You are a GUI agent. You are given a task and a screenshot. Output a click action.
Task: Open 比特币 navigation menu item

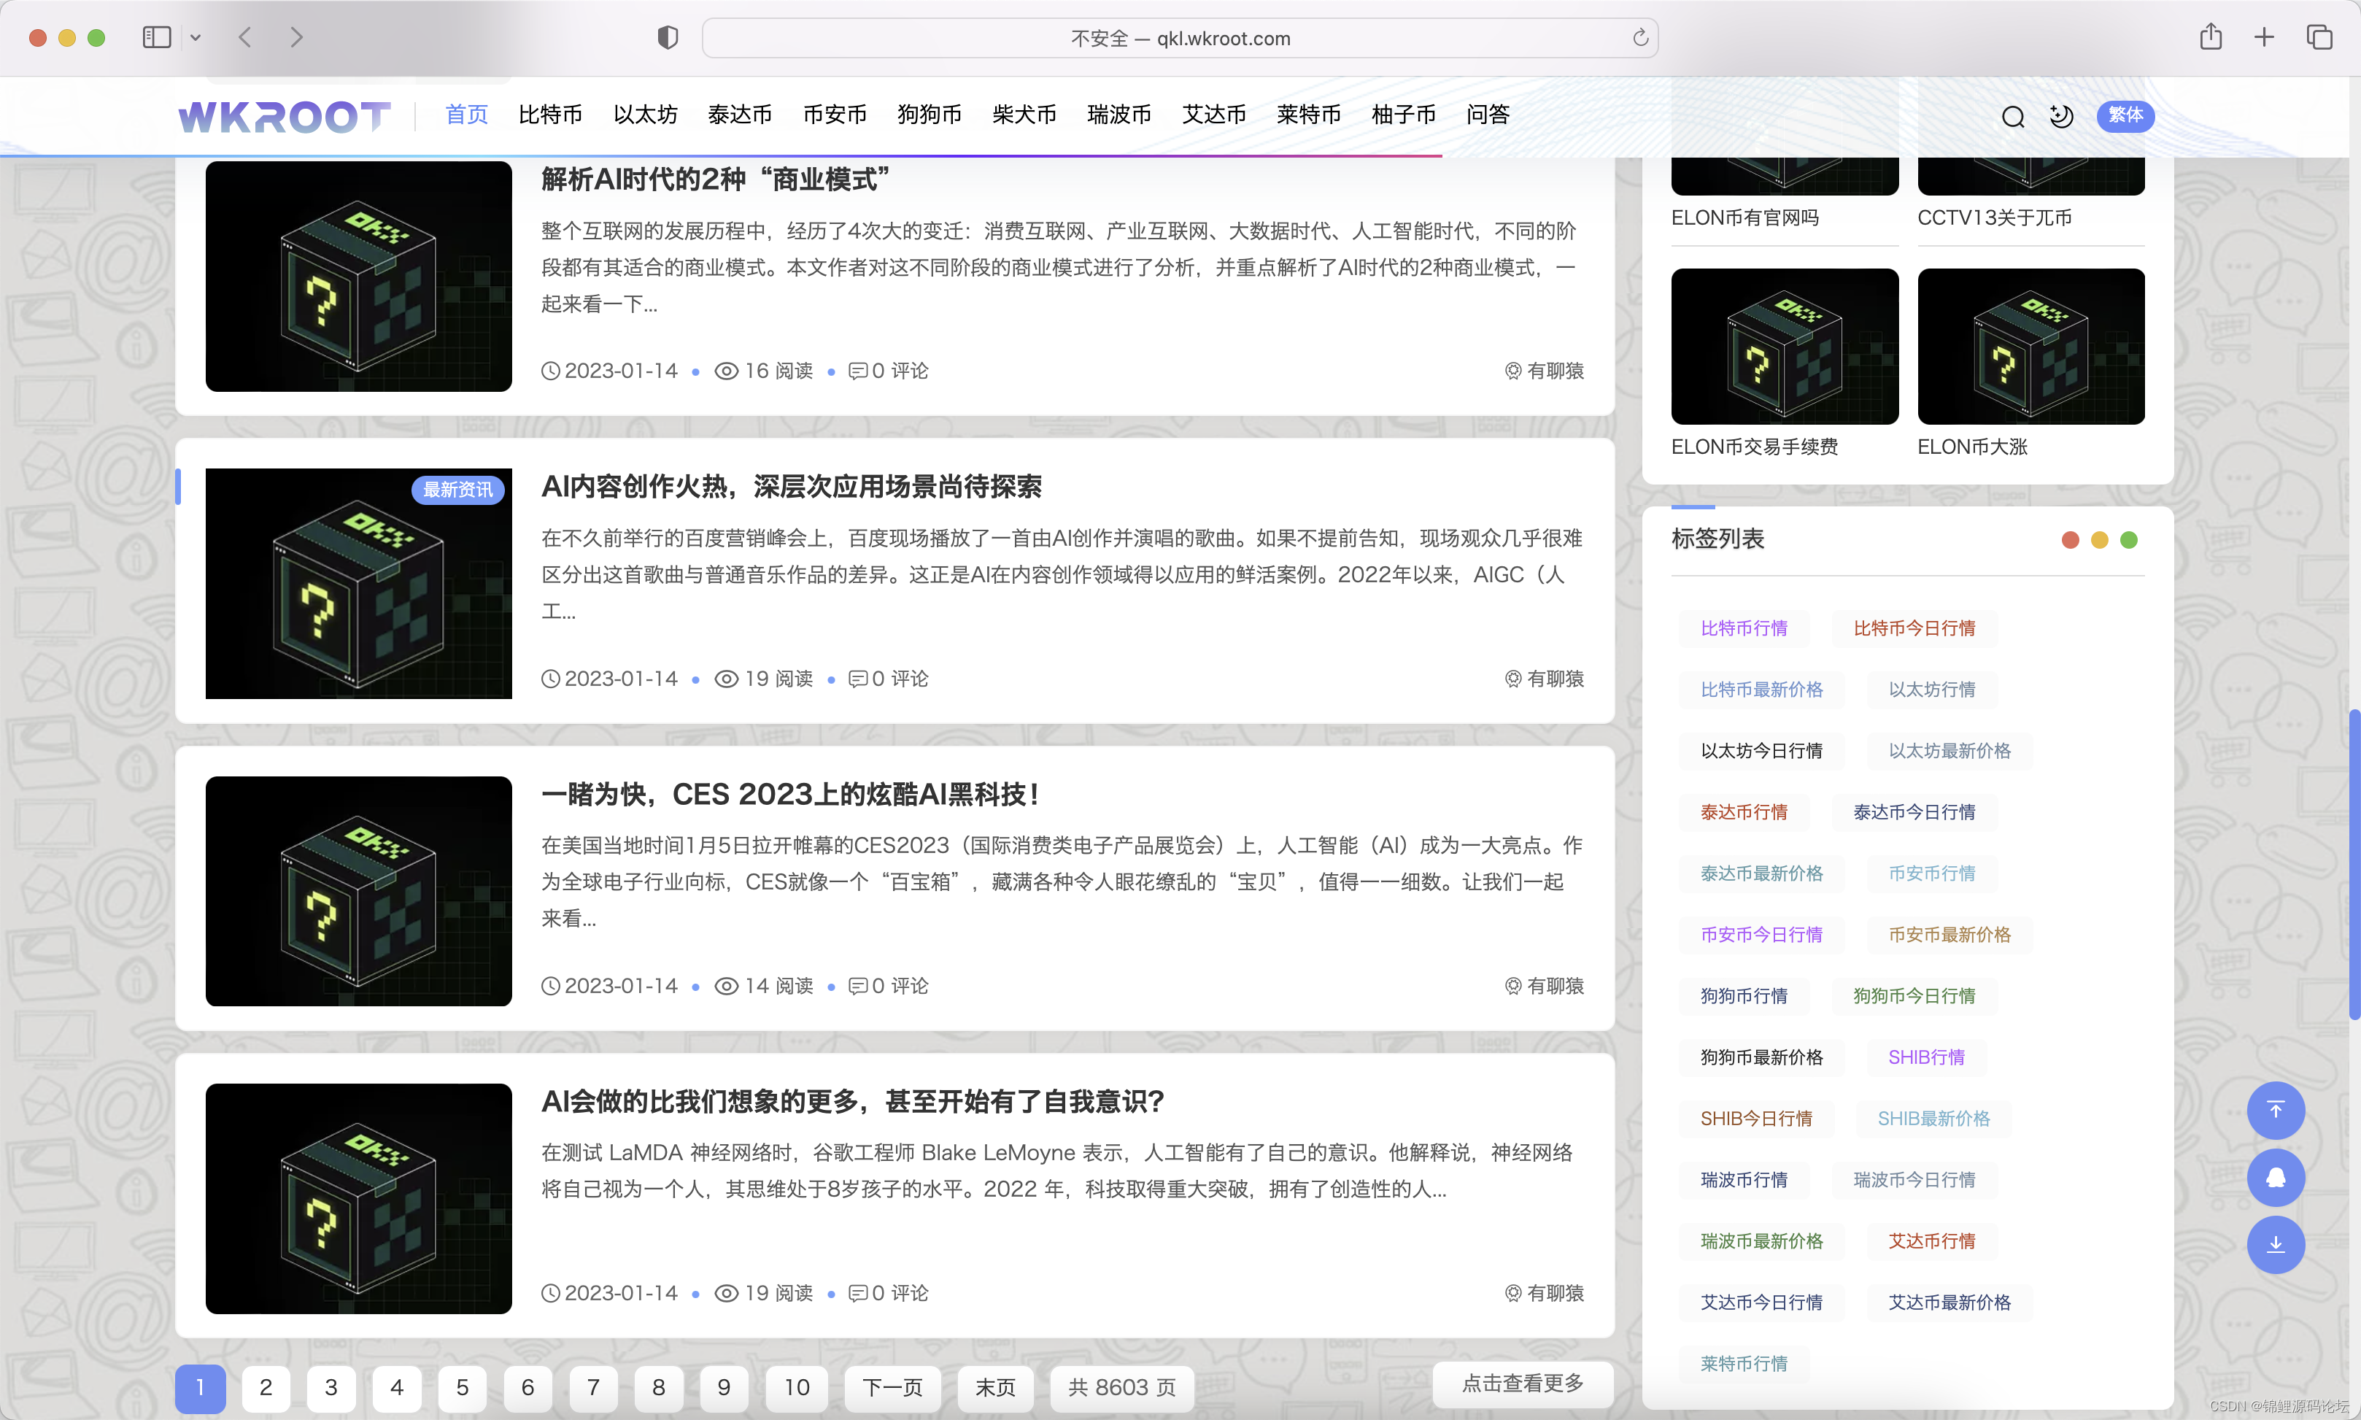[x=550, y=115]
